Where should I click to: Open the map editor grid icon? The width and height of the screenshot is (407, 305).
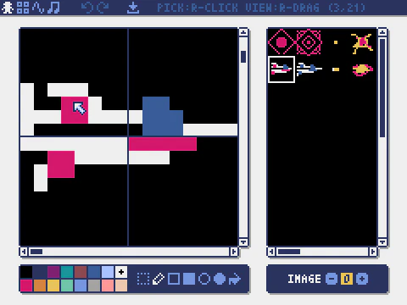click(23, 8)
